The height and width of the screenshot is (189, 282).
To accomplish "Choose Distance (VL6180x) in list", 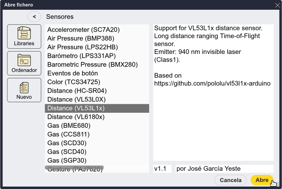I will click(97, 117).
